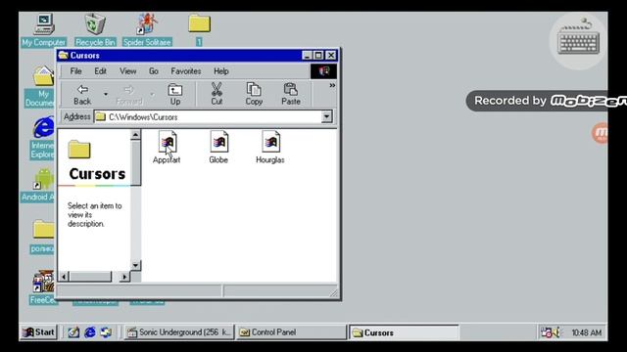The image size is (627, 352).
Task: Open the Help menu
Action: (x=221, y=71)
